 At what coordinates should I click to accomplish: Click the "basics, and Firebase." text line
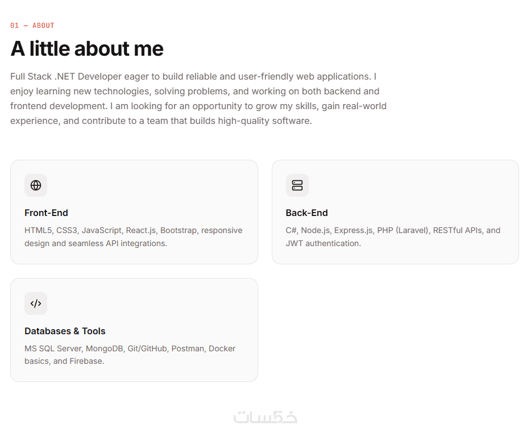[x=64, y=361]
